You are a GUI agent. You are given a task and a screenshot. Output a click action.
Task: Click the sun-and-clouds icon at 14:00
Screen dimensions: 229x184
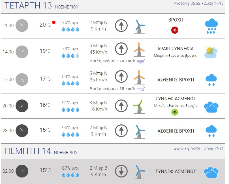[211, 52]
